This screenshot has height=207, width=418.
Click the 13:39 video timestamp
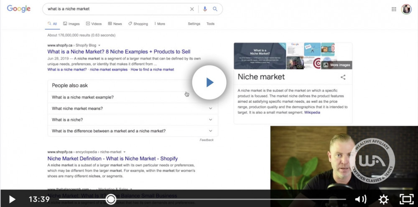point(39,199)
